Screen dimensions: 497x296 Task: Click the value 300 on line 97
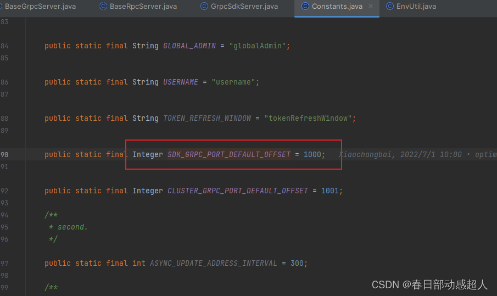pyautogui.click(x=297, y=264)
